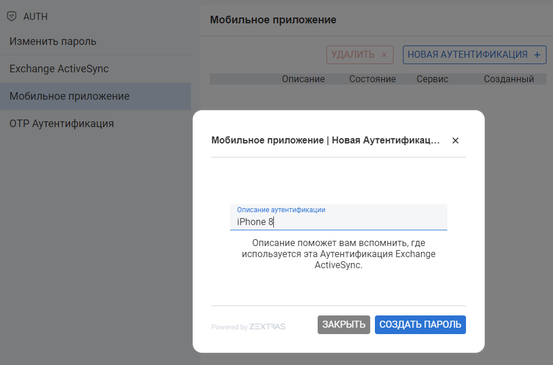Click the Состояние column header
The height and width of the screenshot is (365, 553).
[x=373, y=79]
